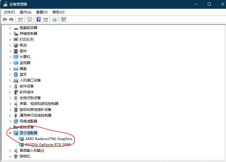Click the Update device driver toolbar icon

pos(55,20)
